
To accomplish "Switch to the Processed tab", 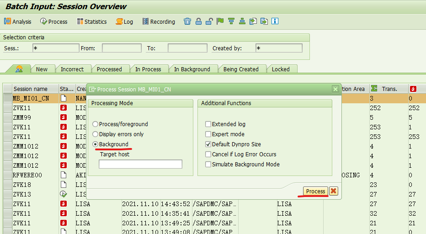I will (109, 69).
